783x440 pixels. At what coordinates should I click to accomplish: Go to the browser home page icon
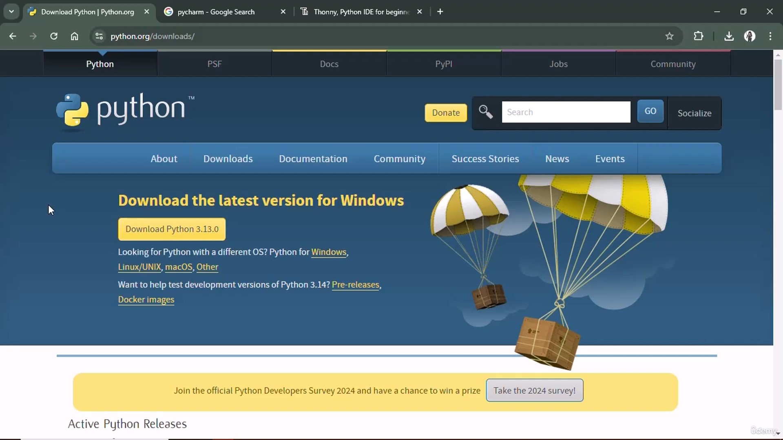(74, 36)
